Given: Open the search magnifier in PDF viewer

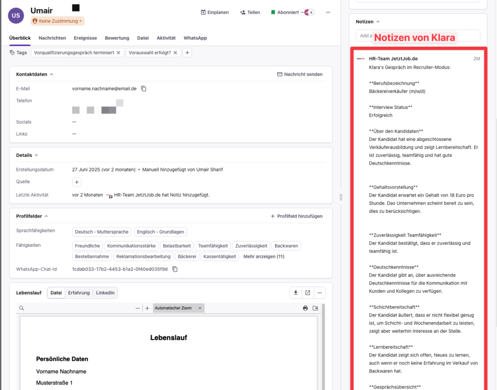Looking at the screenshot, I should point(22,308).
